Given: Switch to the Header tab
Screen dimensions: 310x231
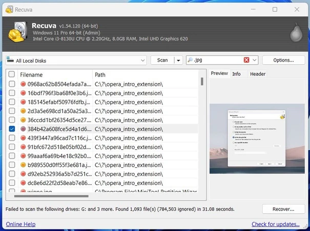Looking at the screenshot, I should (257, 74).
